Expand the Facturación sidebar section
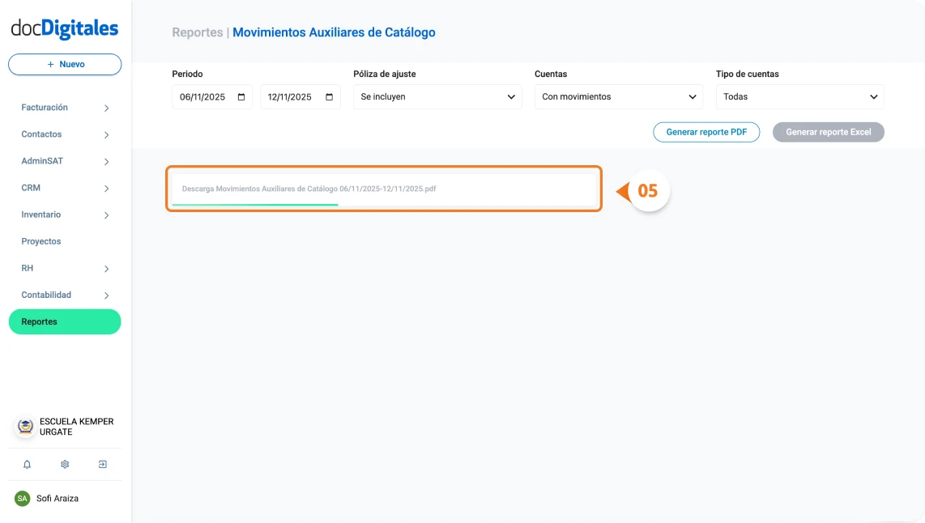This screenshot has width=925, height=523. point(65,107)
